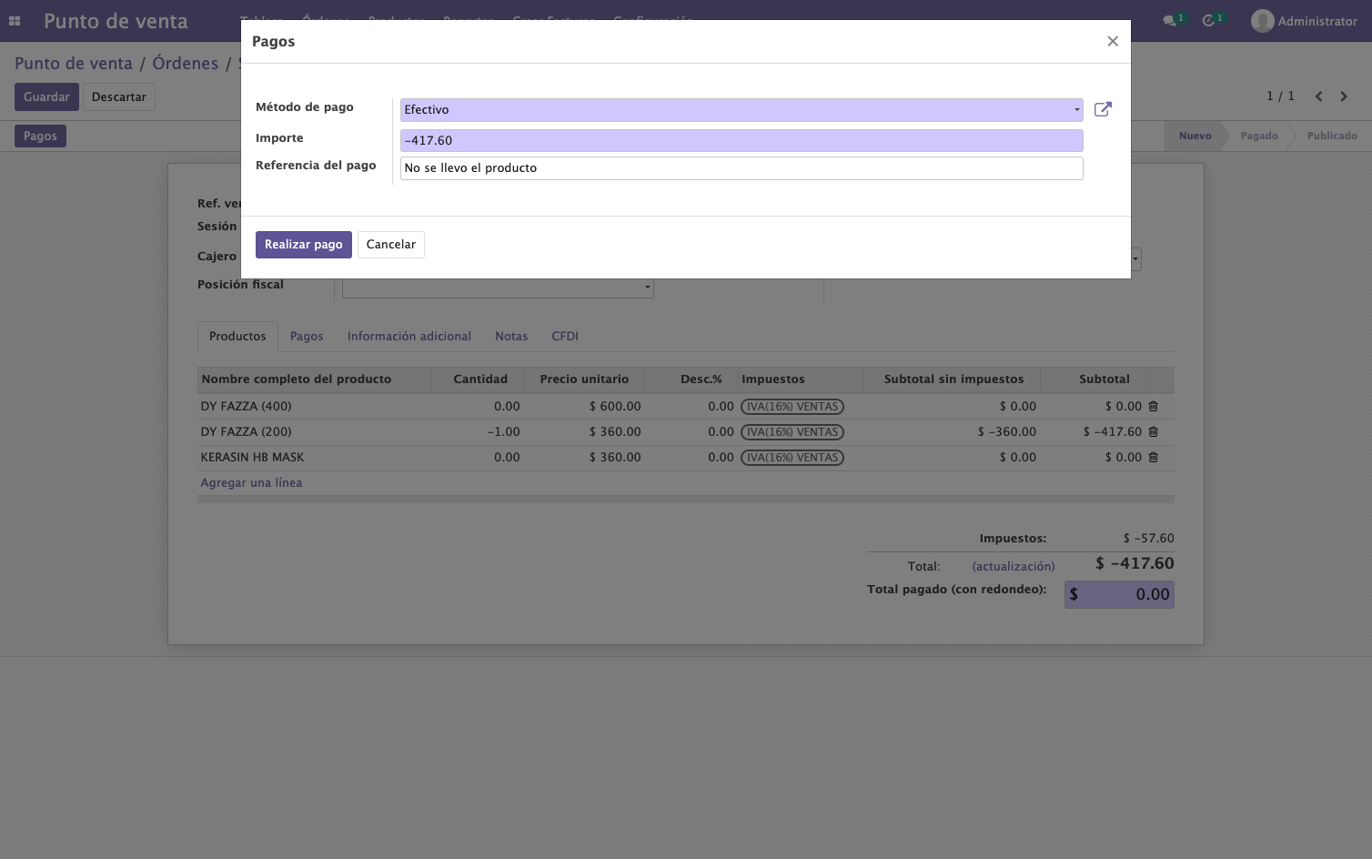Viewport: 1372px width, 859px height.
Task: Click the Guardar button
Action: coord(46,97)
